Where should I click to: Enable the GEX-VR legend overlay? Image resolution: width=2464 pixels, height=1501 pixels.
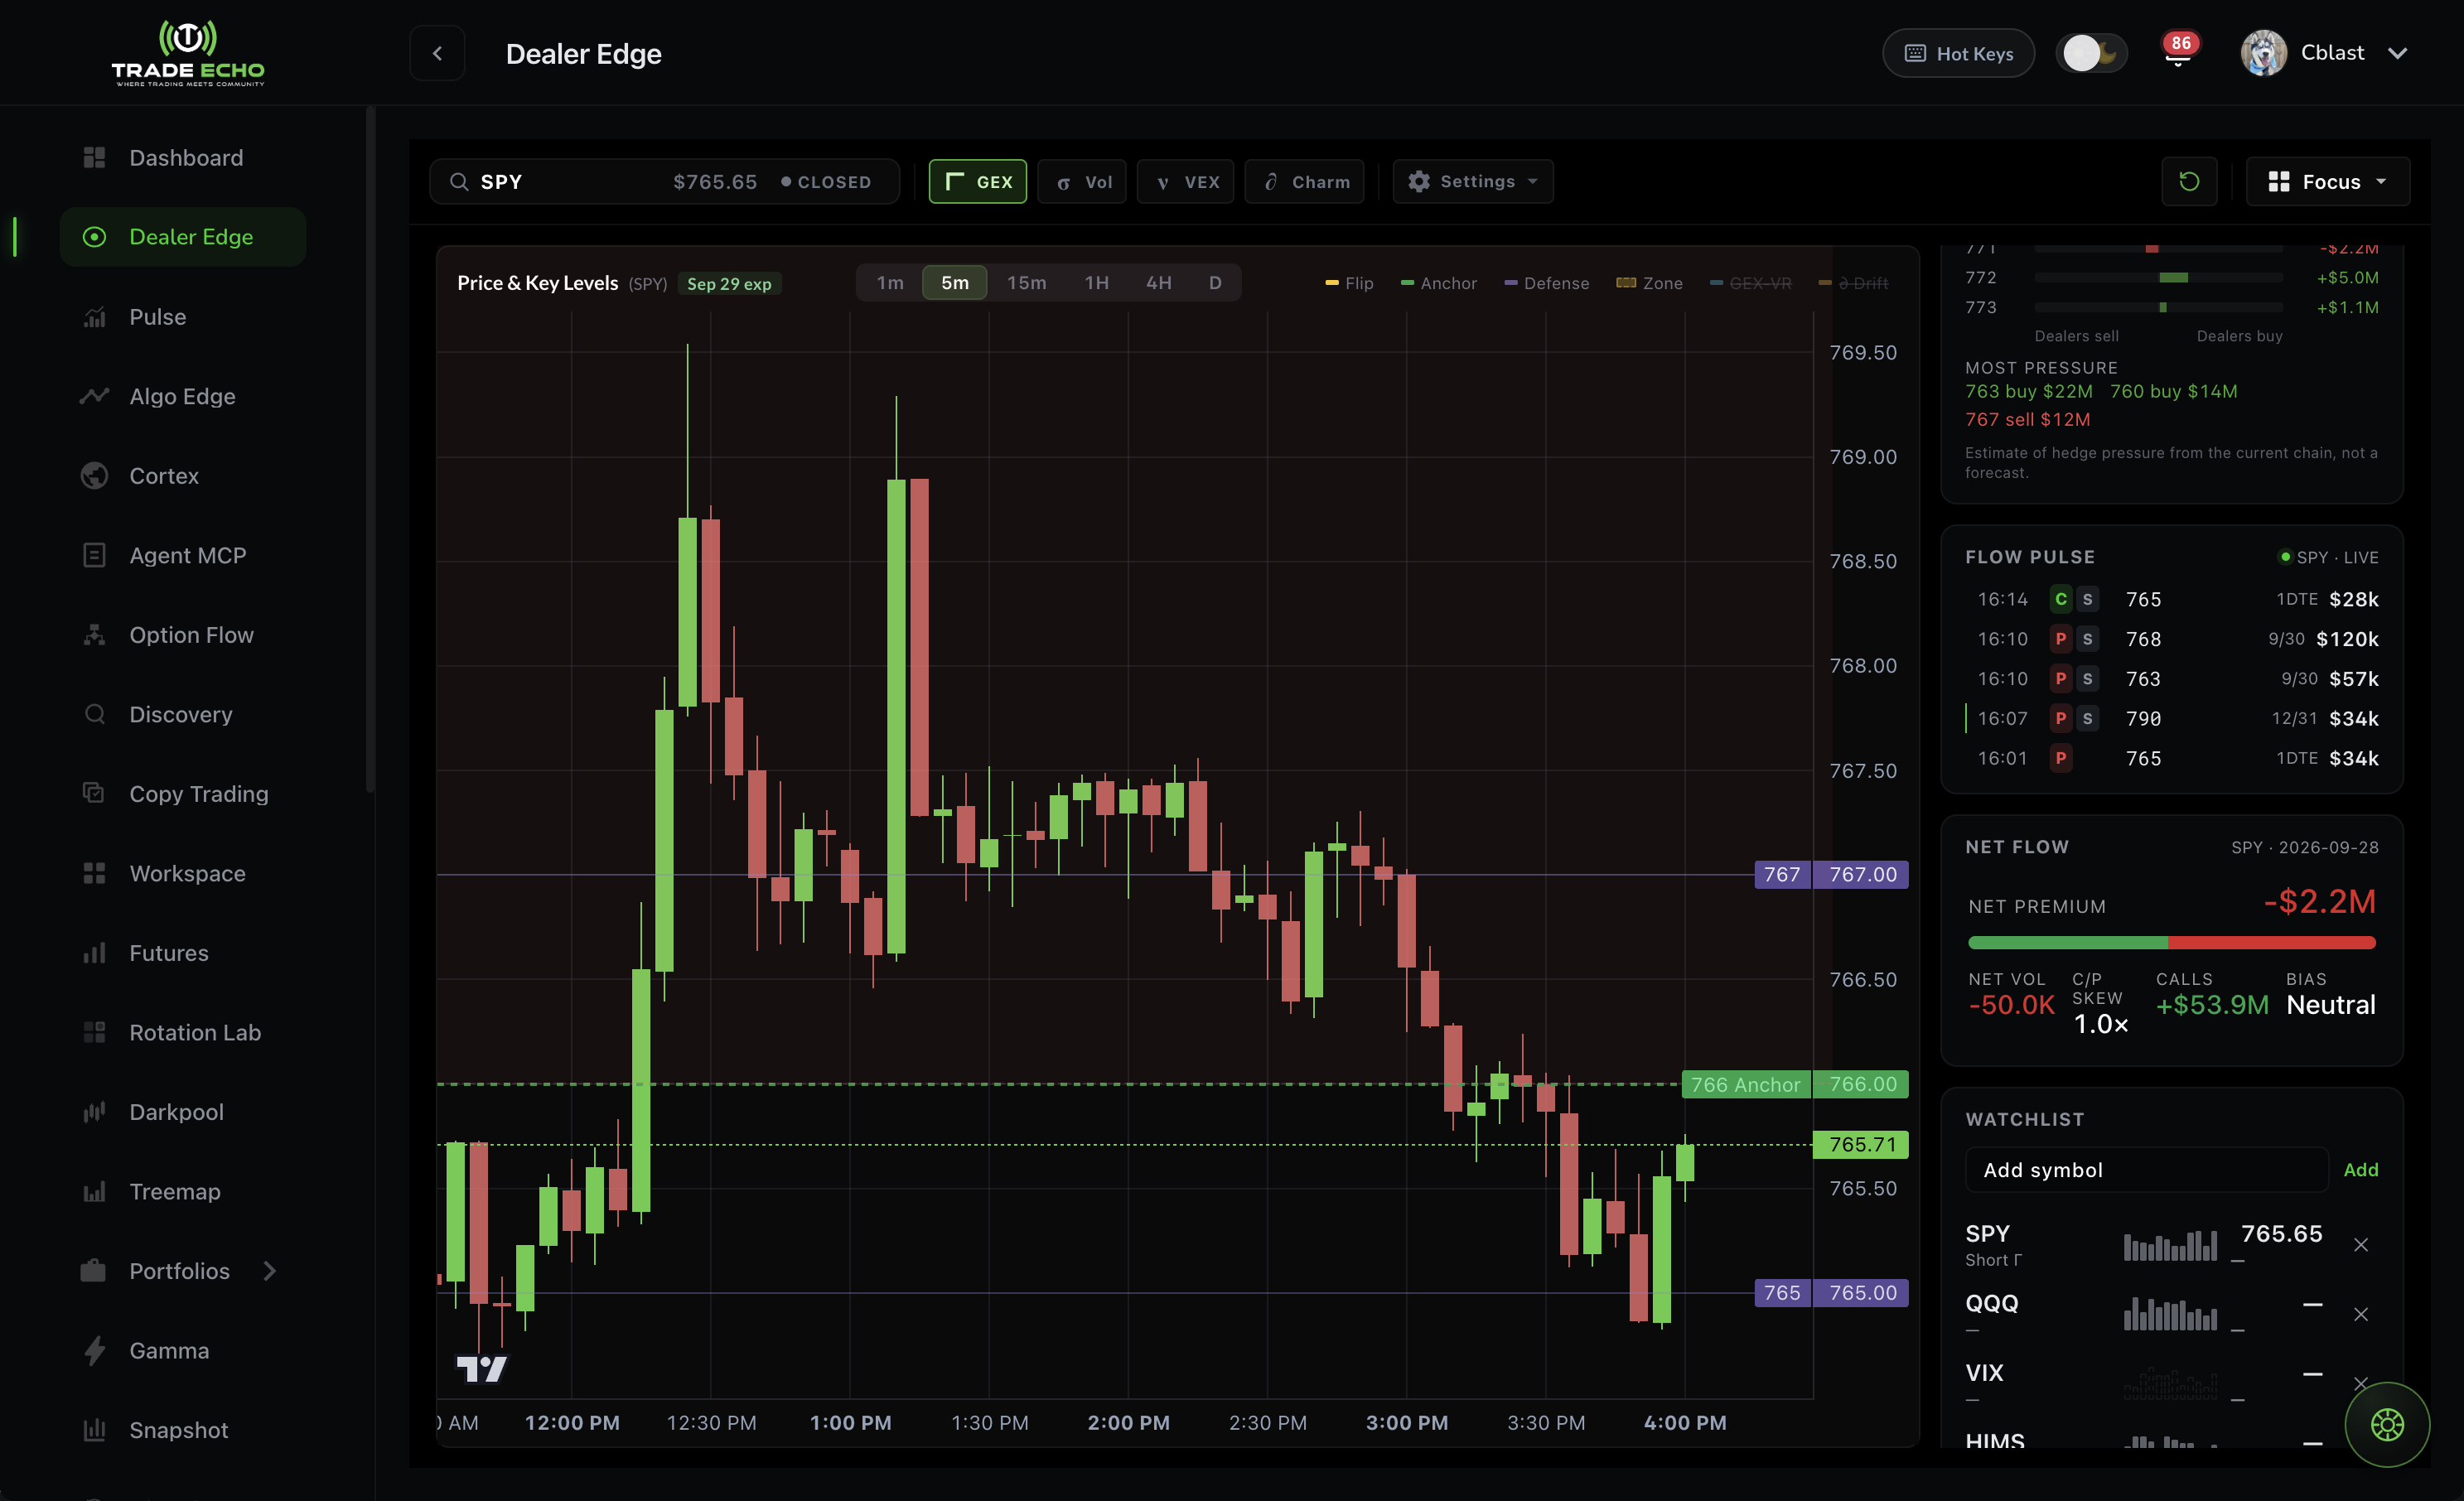point(1750,284)
